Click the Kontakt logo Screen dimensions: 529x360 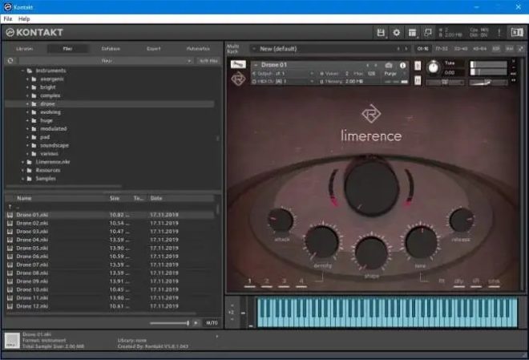pos(34,32)
